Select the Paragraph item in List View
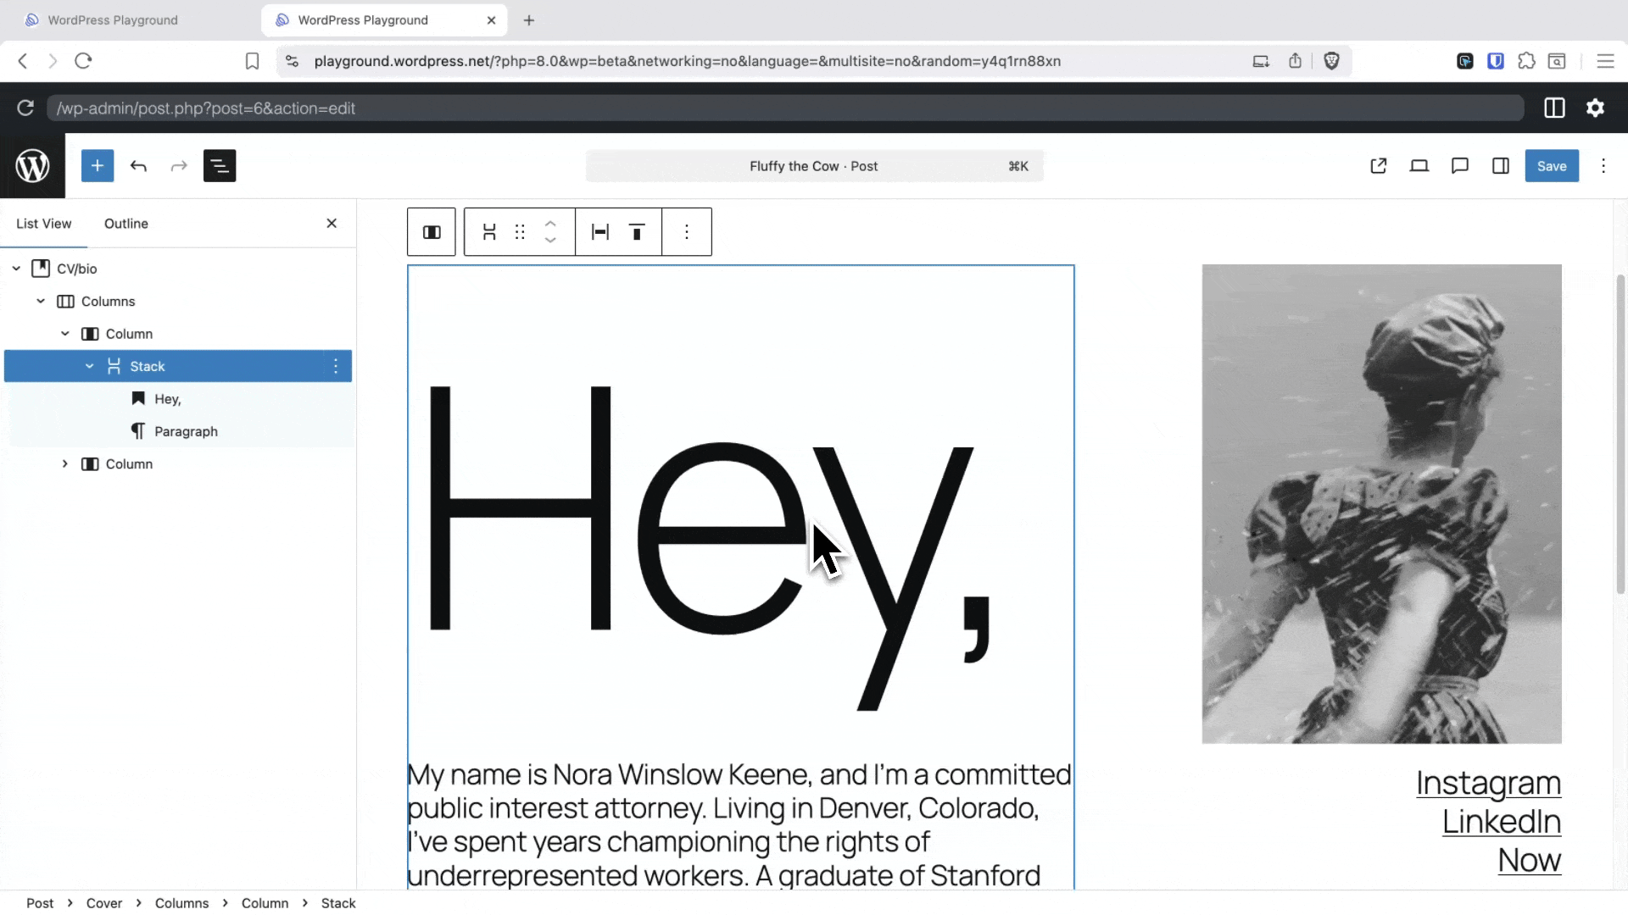The height and width of the screenshot is (915, 1628). point(186,431)
